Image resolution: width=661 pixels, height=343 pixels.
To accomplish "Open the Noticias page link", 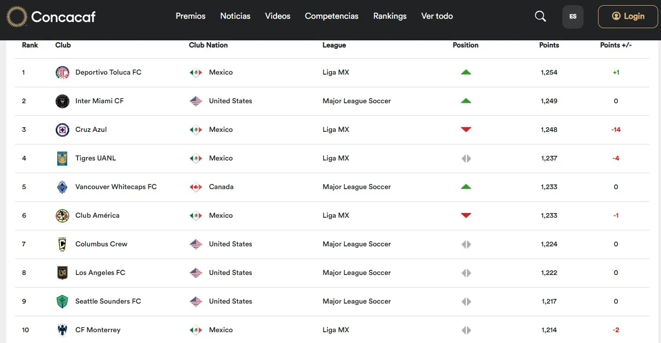I will click(x=235, y=16).
